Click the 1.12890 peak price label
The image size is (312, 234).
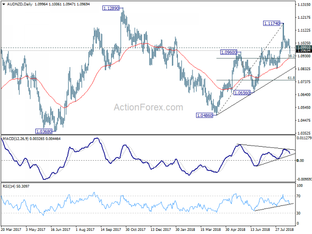coord(111,9)
